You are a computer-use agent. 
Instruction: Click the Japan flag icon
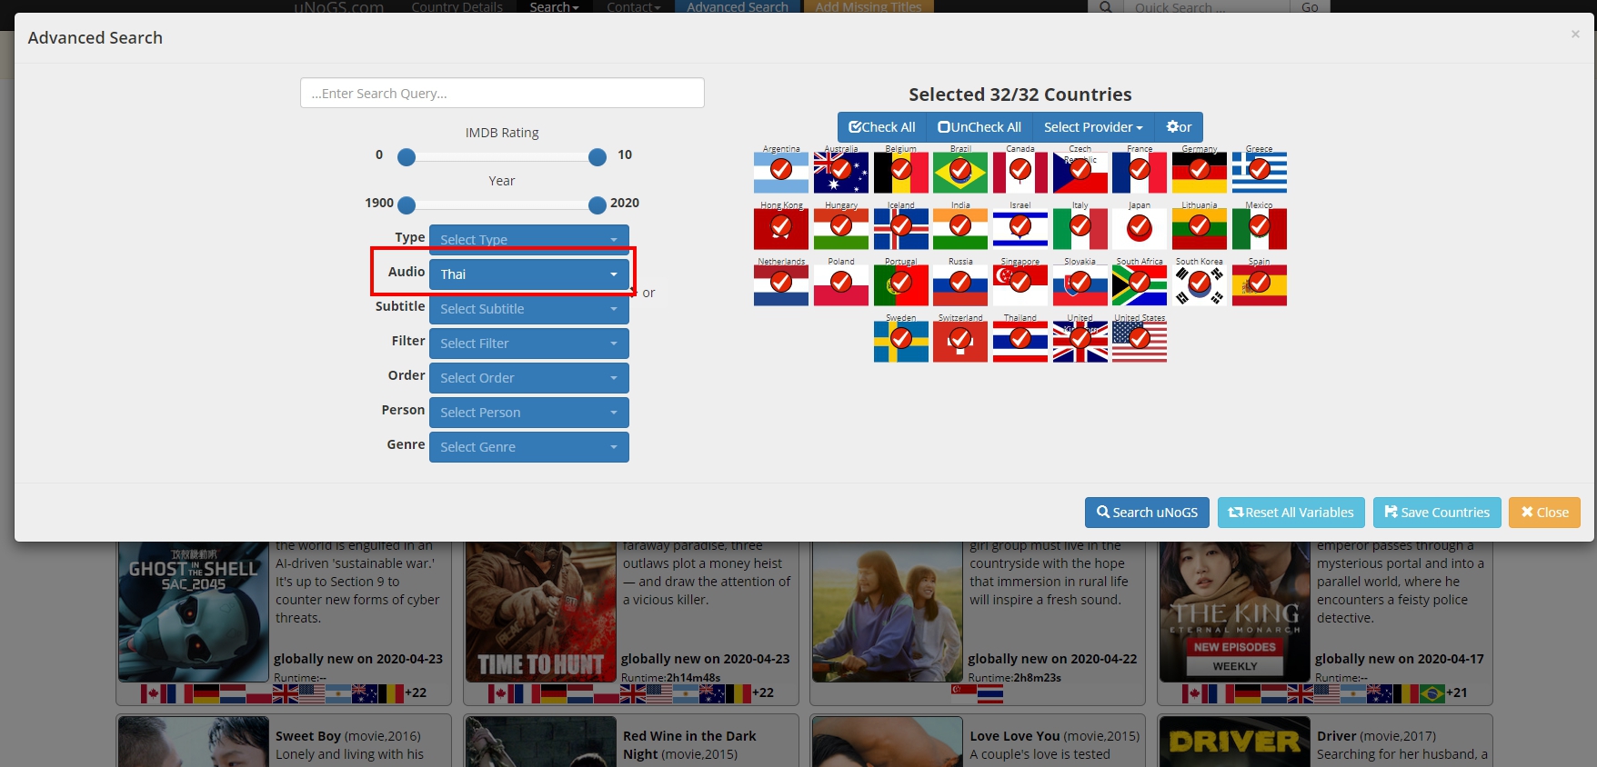point(1140,228)
